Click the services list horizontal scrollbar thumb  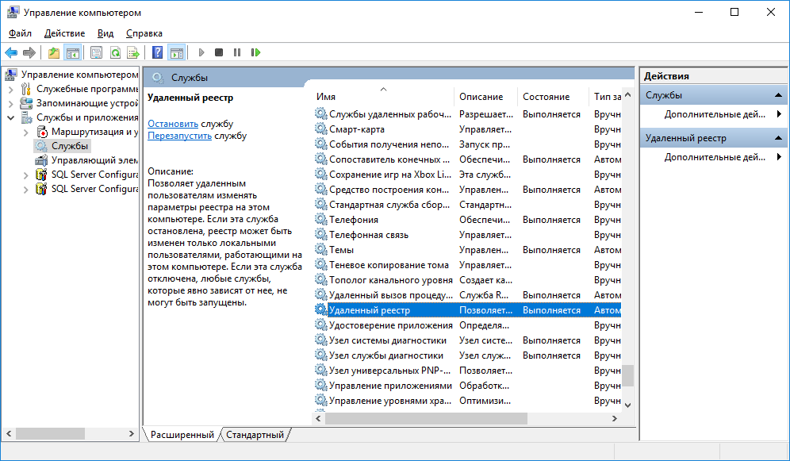tap(426, 418)
